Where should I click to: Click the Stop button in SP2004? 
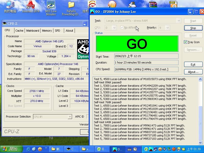[193, 28]
